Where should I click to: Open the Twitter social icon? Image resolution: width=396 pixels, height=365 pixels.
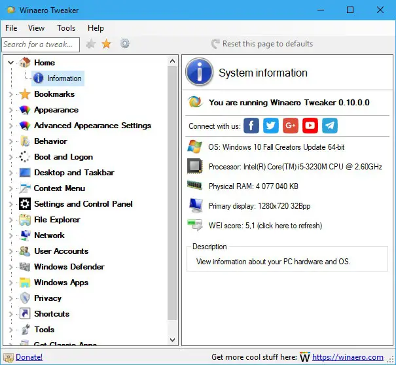[x=271, y=126]
